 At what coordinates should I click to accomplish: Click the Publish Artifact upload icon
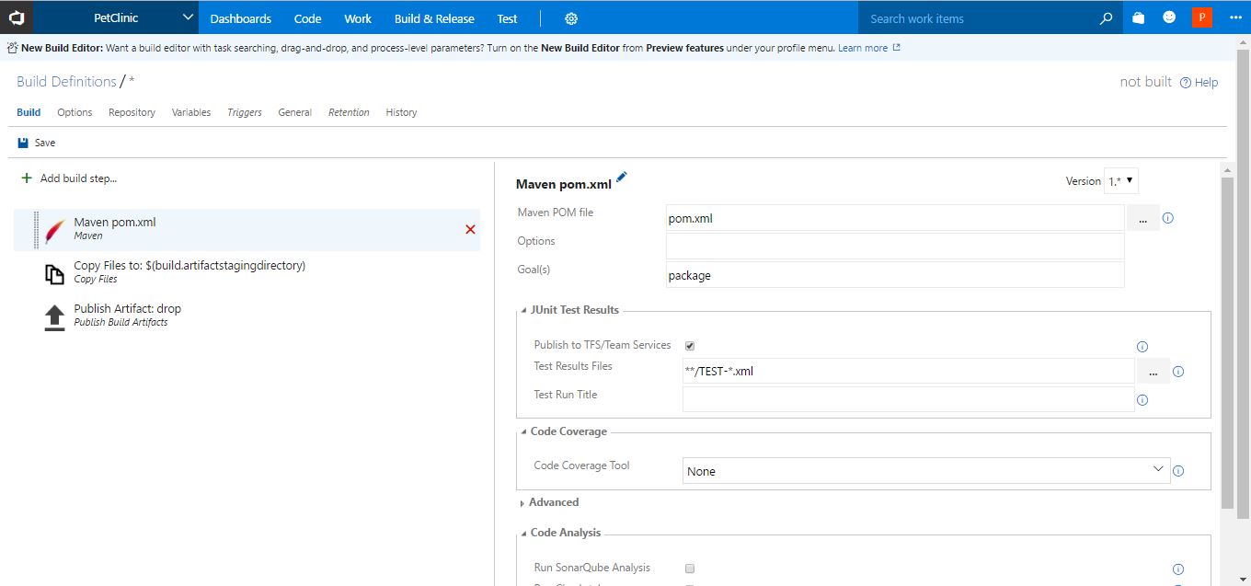[55, 316]
